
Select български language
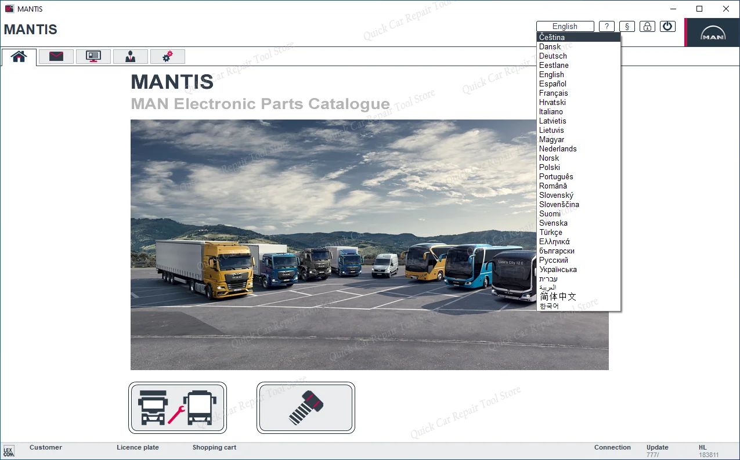click(x=579, y=251)
